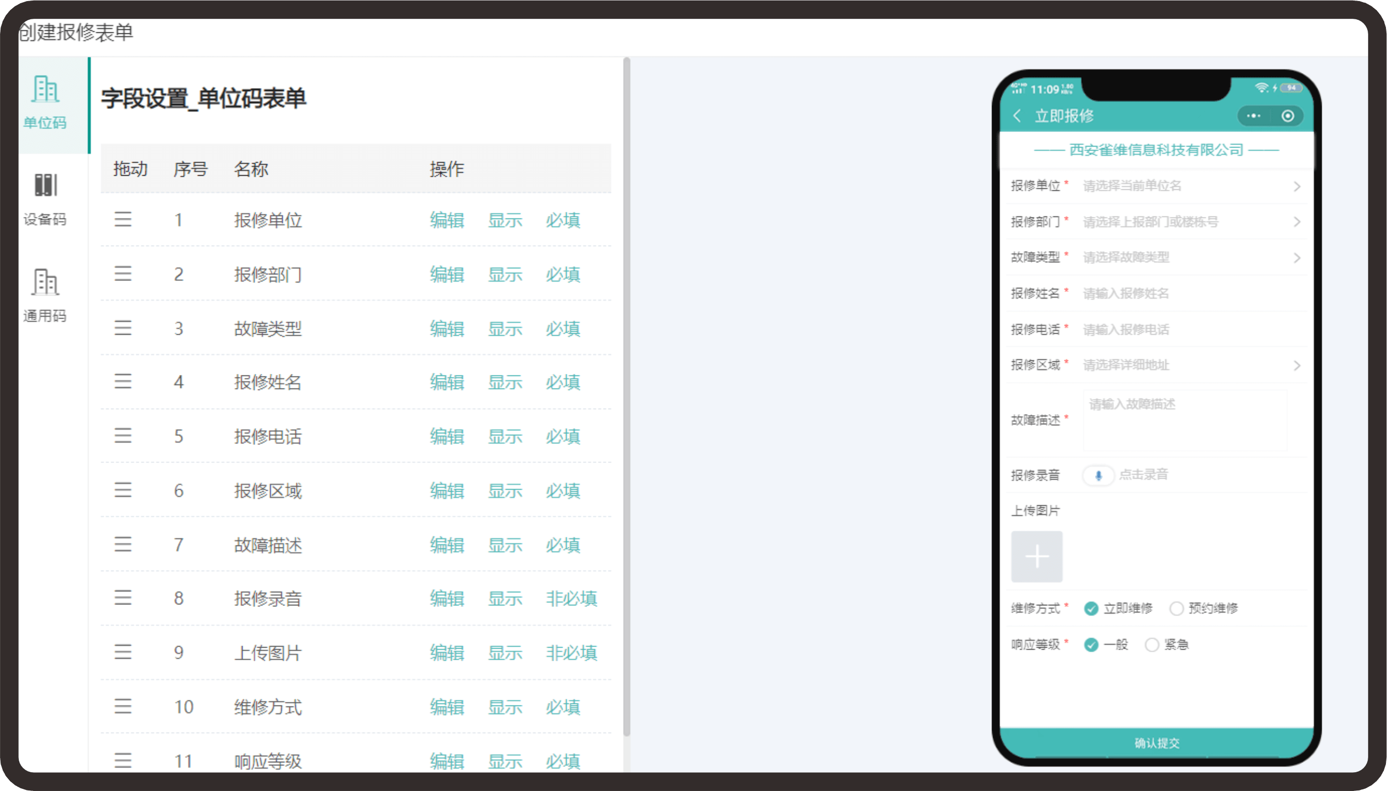Click 编辑 for 故障类型 row
Screen dimensions: 1387x791
point(447,328)
